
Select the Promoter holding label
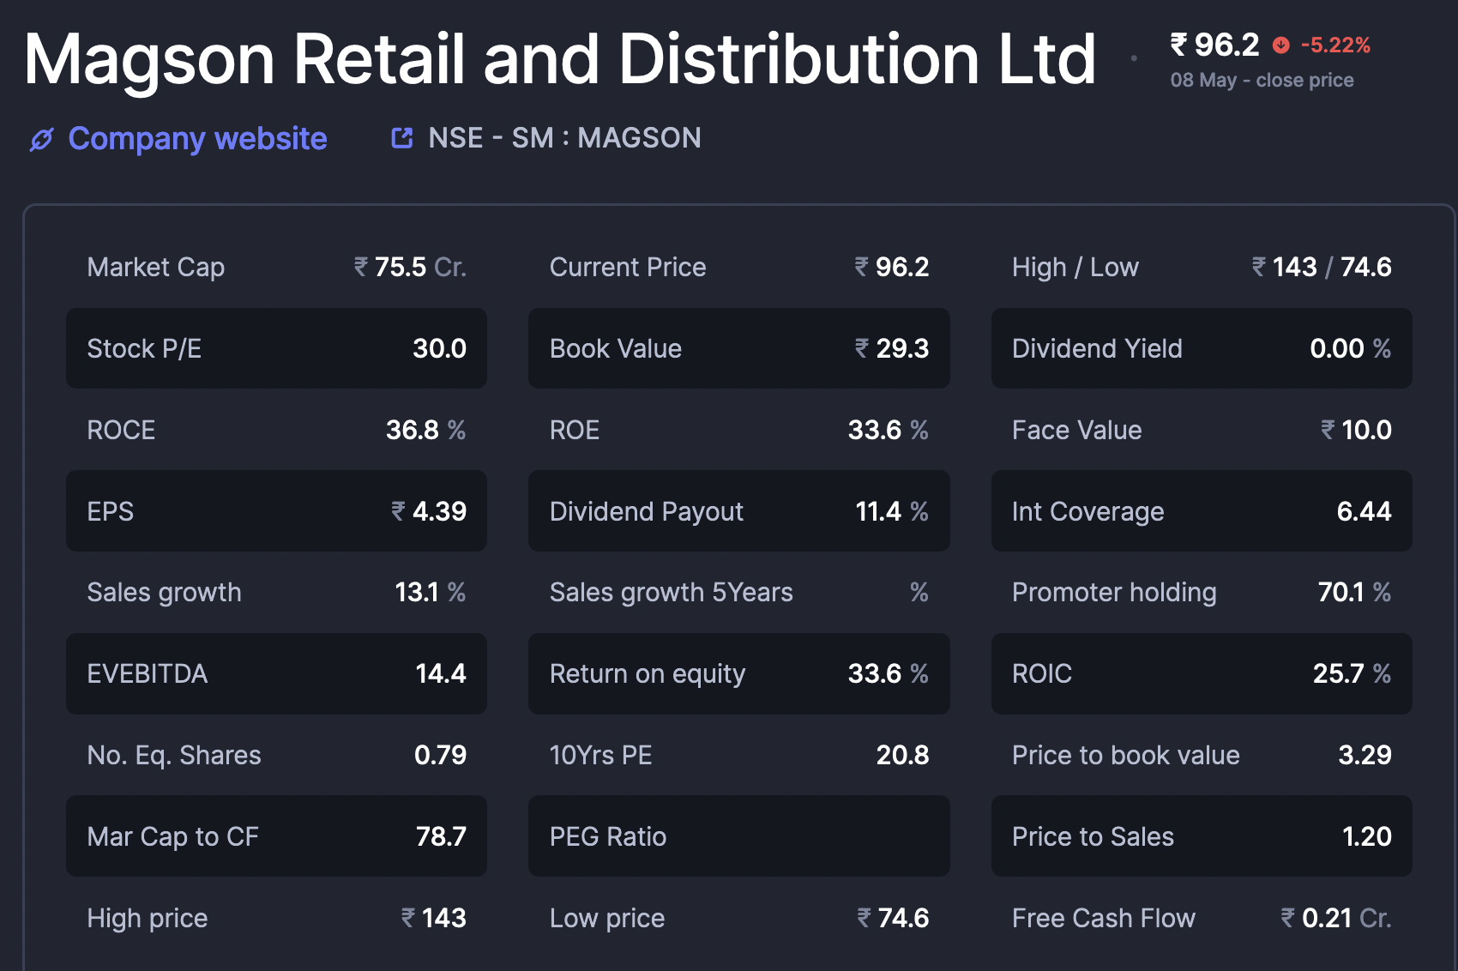(x=1114, y=592)
